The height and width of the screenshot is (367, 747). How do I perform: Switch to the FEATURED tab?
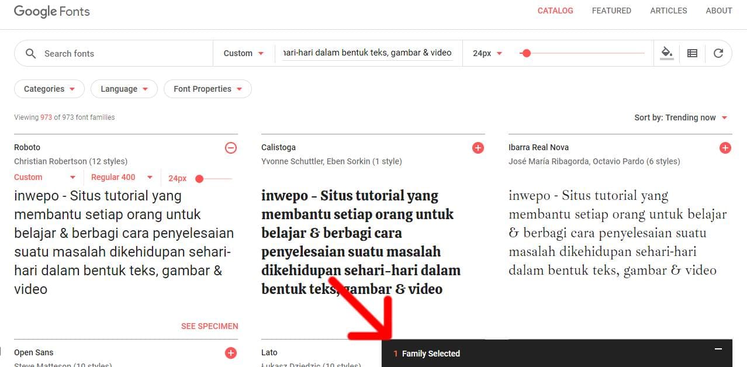(611, 11)
